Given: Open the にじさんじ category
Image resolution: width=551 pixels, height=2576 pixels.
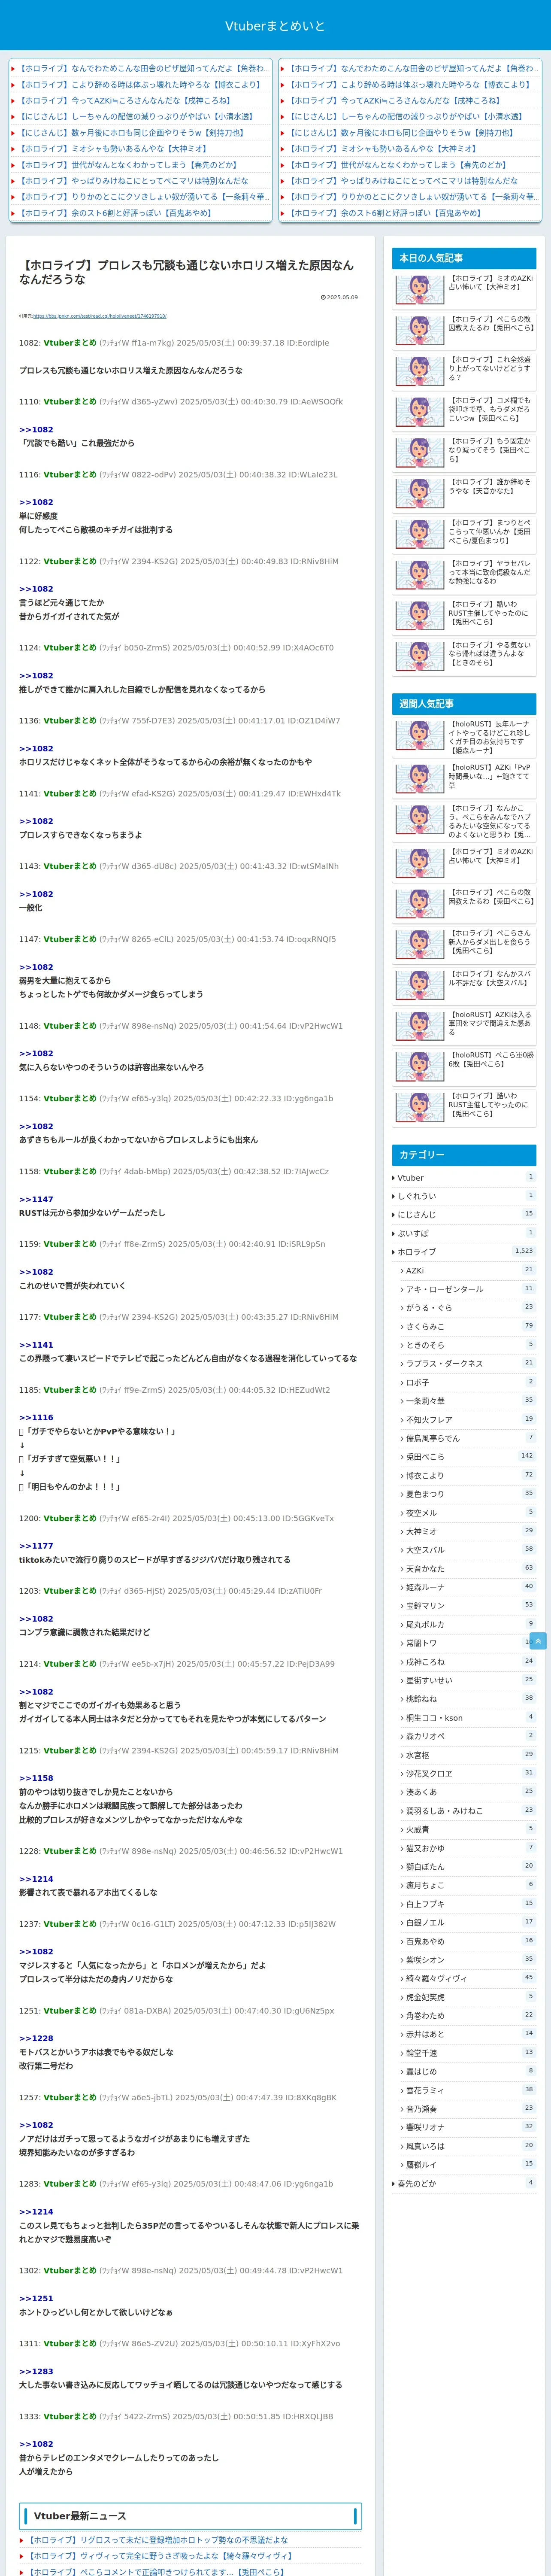Looking at the screenshot, I should [463, 1215].
